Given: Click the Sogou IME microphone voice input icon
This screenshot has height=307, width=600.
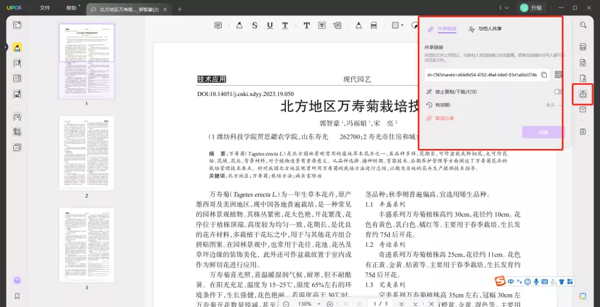Looking at the screenshot, I should (536, 282).
